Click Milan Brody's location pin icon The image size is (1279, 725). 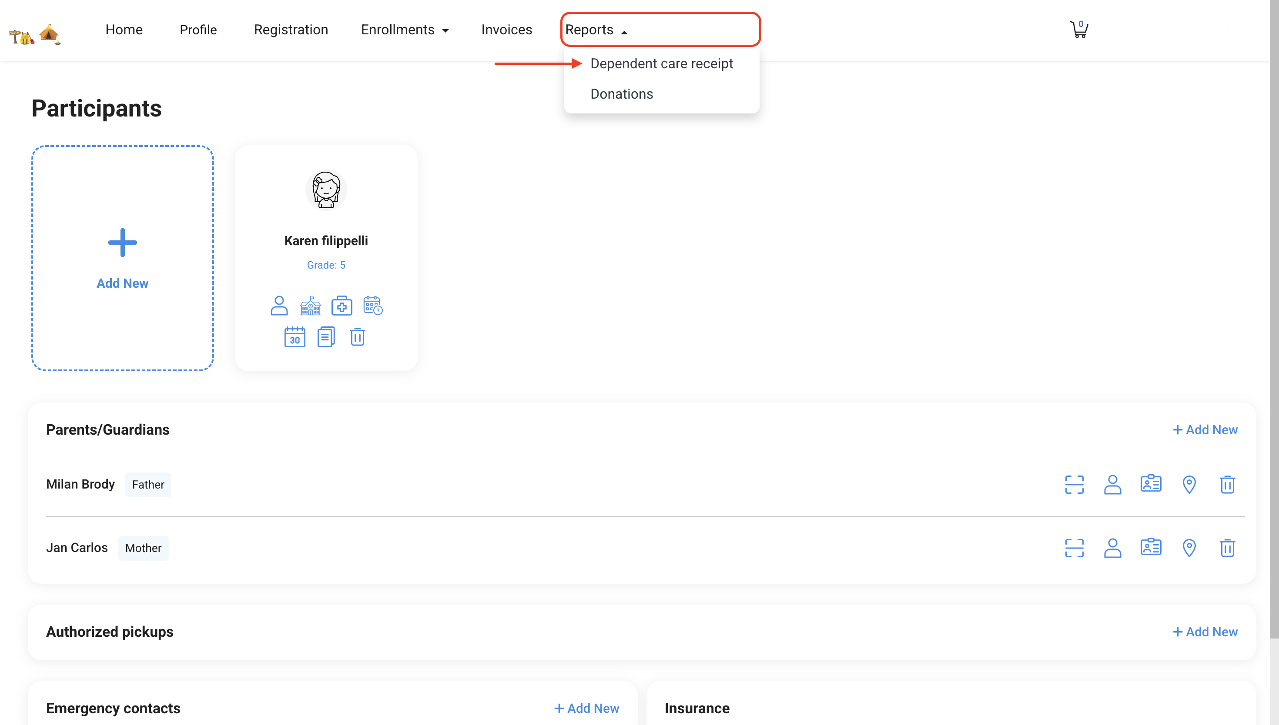[x=1189, y=485]
